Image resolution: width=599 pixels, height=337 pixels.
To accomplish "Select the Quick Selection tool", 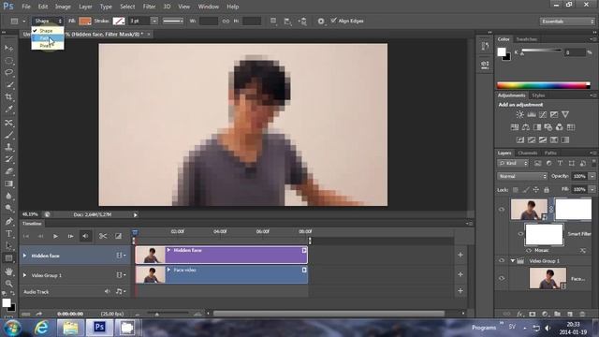I will coord(8,85).
